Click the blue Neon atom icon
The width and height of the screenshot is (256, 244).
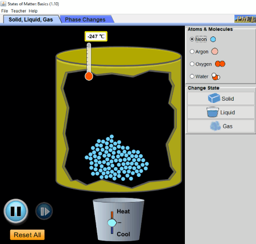coord(213,39)
